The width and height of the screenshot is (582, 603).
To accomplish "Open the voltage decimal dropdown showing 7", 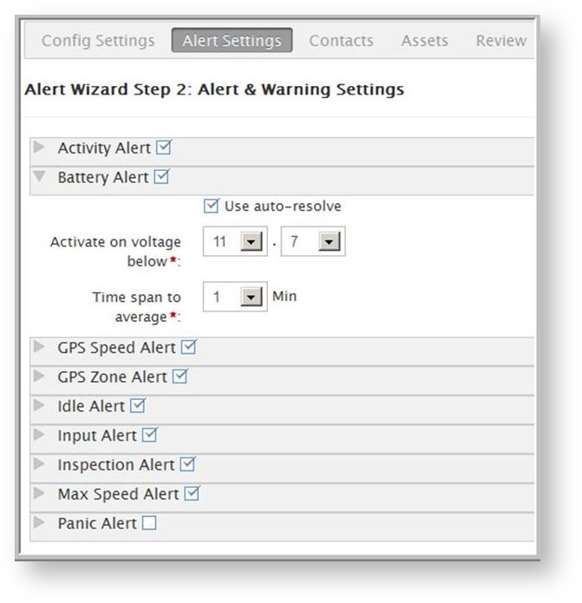I will click(x=313, y=241).
